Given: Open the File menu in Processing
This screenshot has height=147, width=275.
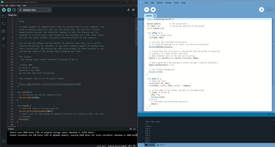Looking at the screenshot, I should click(146, 3).
